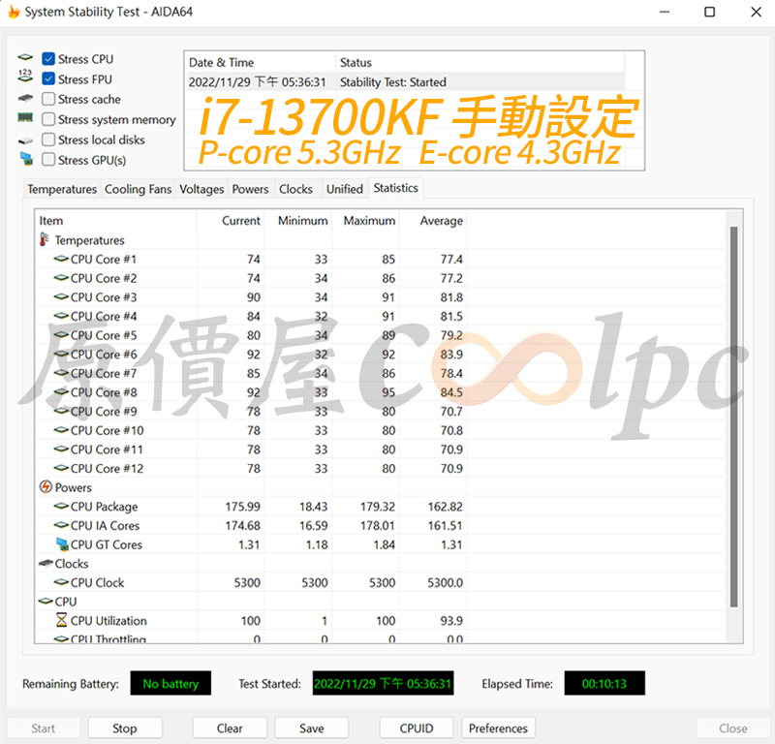The image size is (775, 744).
Task: Click the chip icon beside CPU IA Cores
Action: 61,525
